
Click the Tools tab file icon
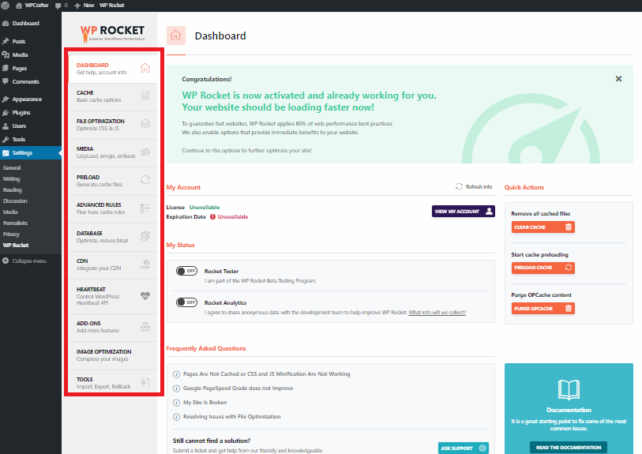[x=145, y=383]
